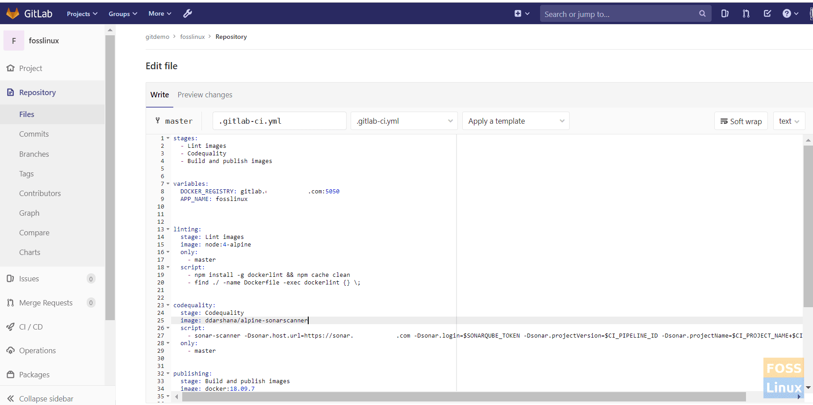Click the file name input field

tap(279, 121)
